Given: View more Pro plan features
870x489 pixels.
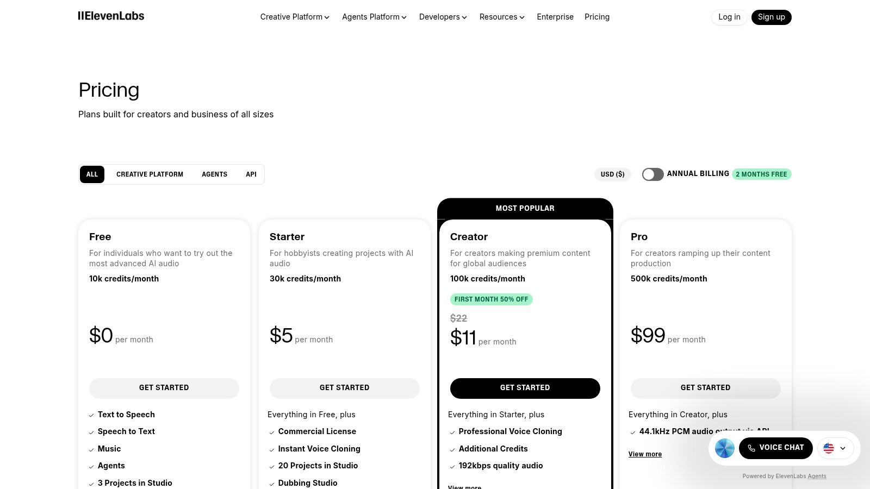Looking at the screenshot, I should [645, 454].
